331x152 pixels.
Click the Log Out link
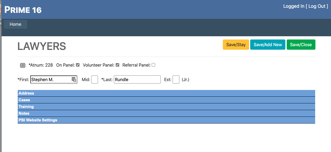point(317,6)
